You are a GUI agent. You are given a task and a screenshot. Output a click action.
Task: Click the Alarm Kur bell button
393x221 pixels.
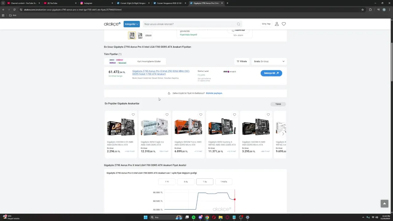click(238, 30)
